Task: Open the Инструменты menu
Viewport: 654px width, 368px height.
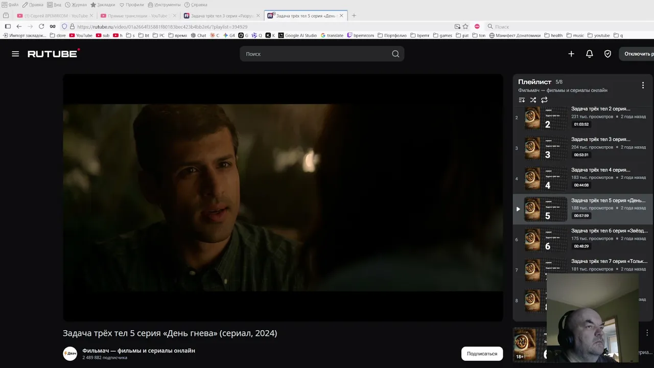Action: 164,5
